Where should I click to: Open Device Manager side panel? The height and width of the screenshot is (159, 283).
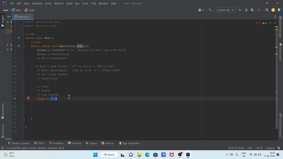coord(280,26)
